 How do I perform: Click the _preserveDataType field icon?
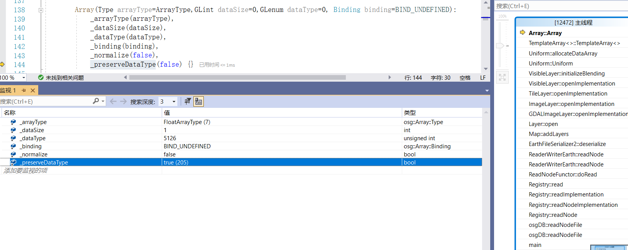coord(13,163)
